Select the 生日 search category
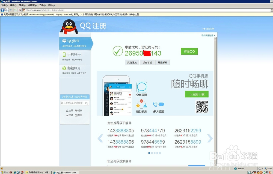 coord(69,111)
